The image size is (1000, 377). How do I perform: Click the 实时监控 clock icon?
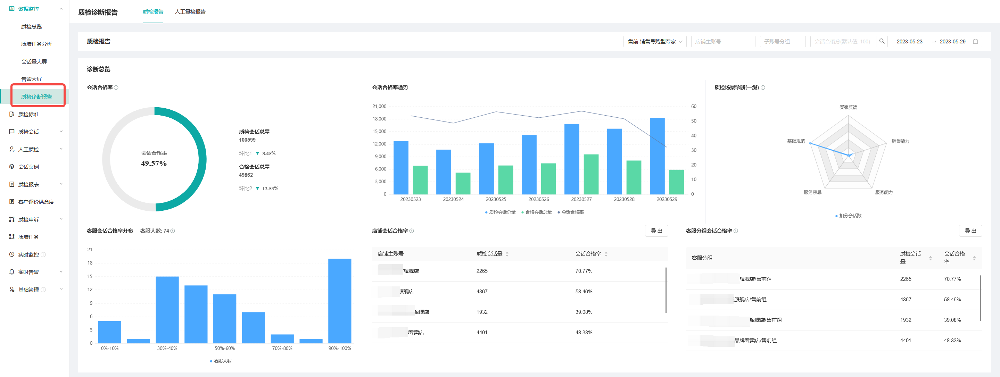click(x=12, y=254)
